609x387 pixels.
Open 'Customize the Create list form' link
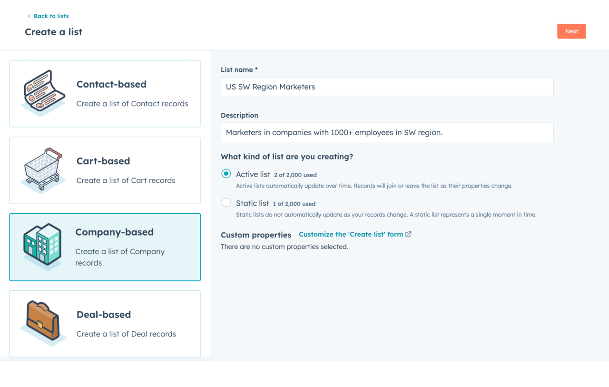[351, 234]
